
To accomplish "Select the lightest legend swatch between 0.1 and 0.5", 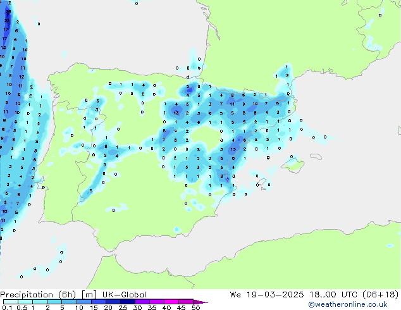I will pos(11,302).
